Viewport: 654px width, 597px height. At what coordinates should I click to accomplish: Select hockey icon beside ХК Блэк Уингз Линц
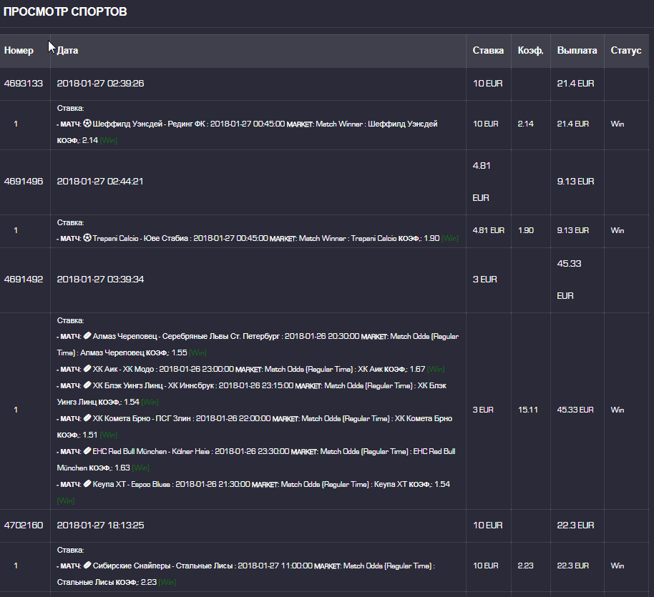pos(87,385)
